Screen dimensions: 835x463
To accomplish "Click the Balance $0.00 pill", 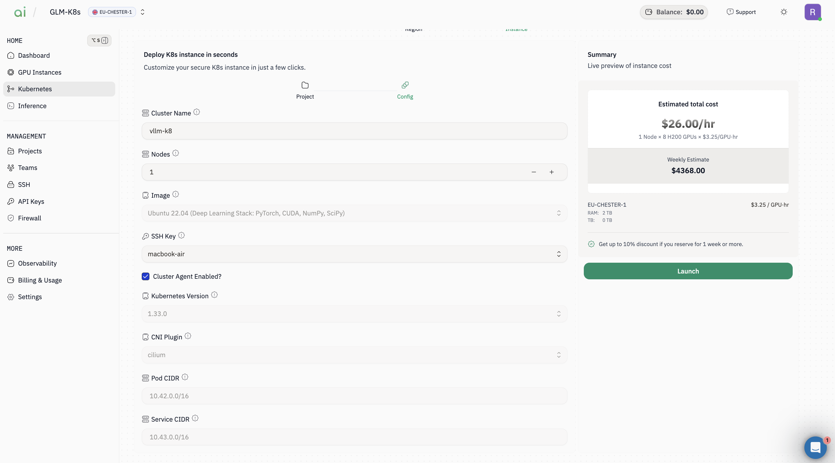I will [x=674, y=12].
